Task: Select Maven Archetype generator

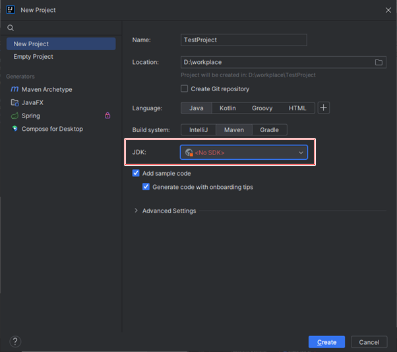Action: coord(61,89)
